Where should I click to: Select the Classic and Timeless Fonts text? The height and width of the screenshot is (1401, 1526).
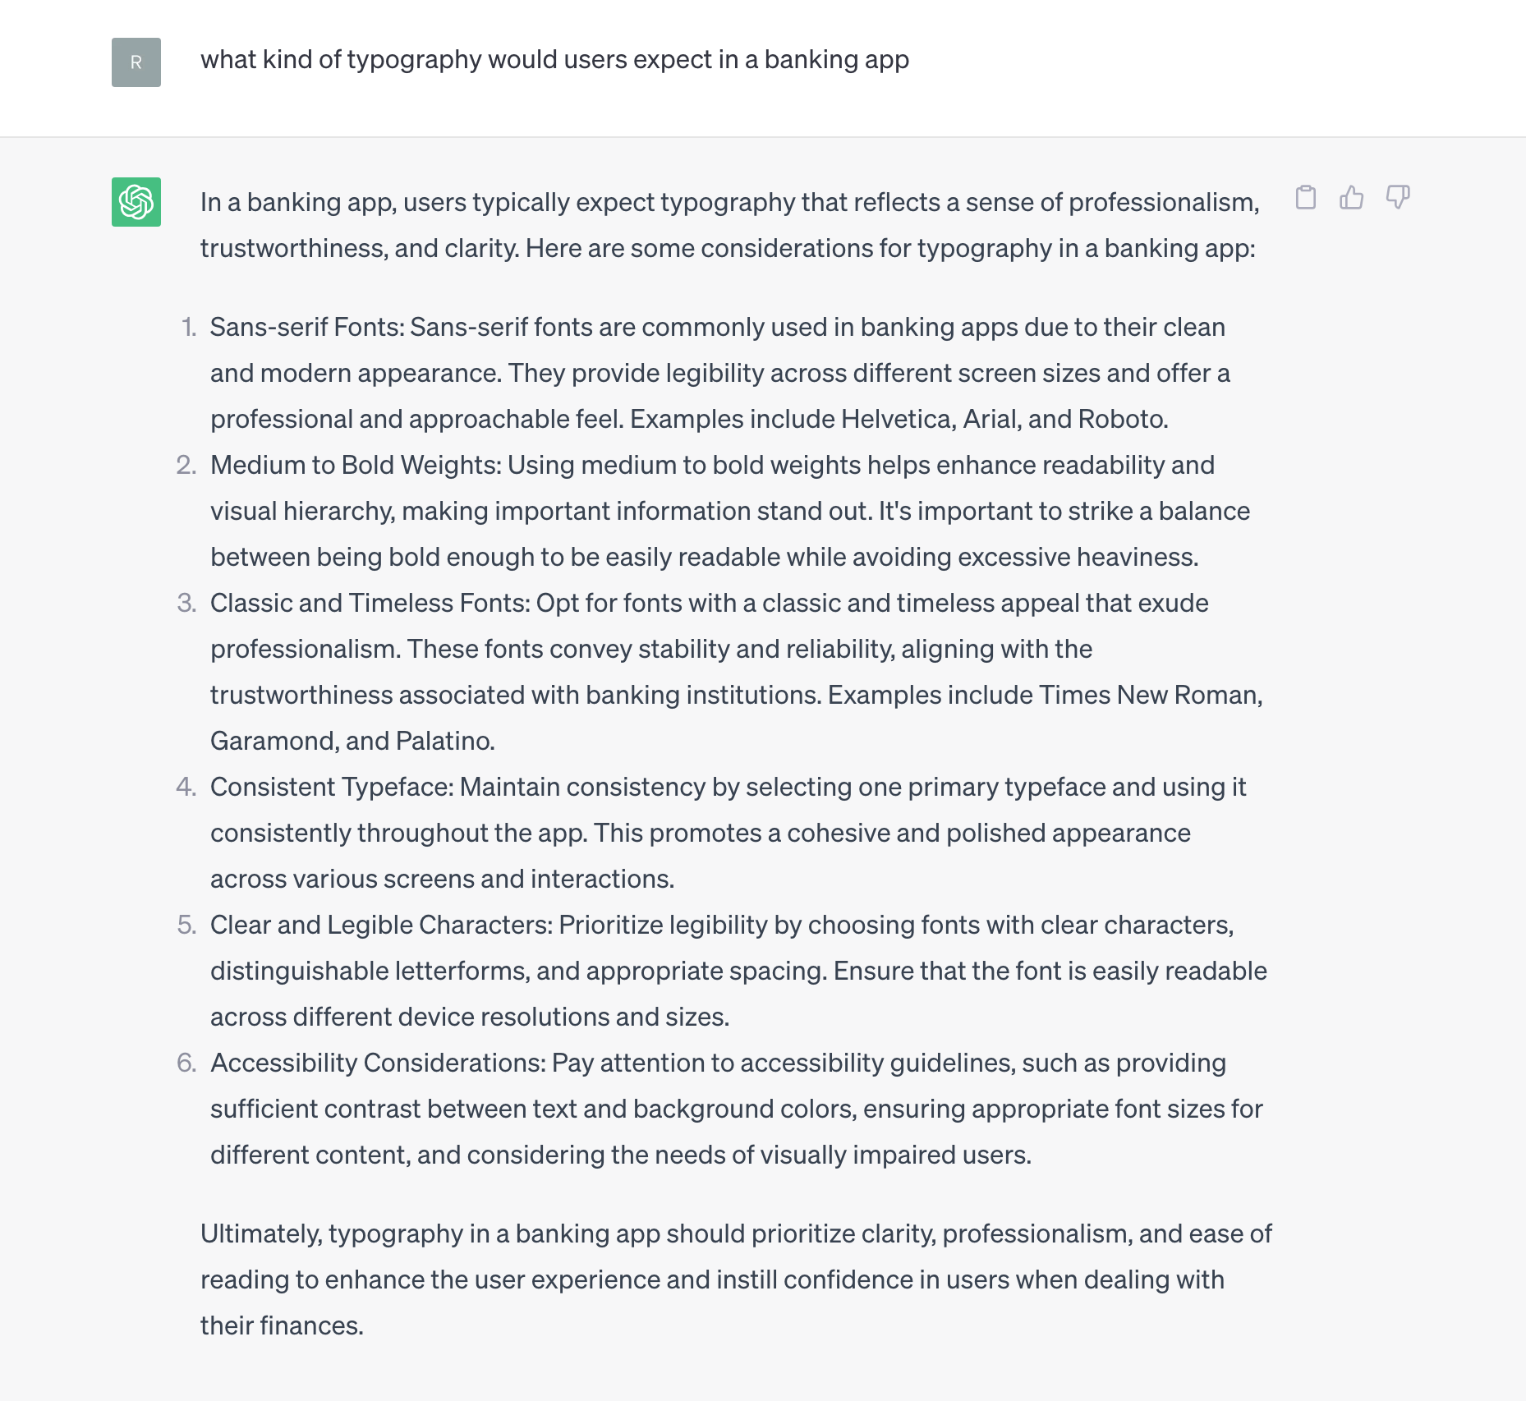tap(735, 672)
